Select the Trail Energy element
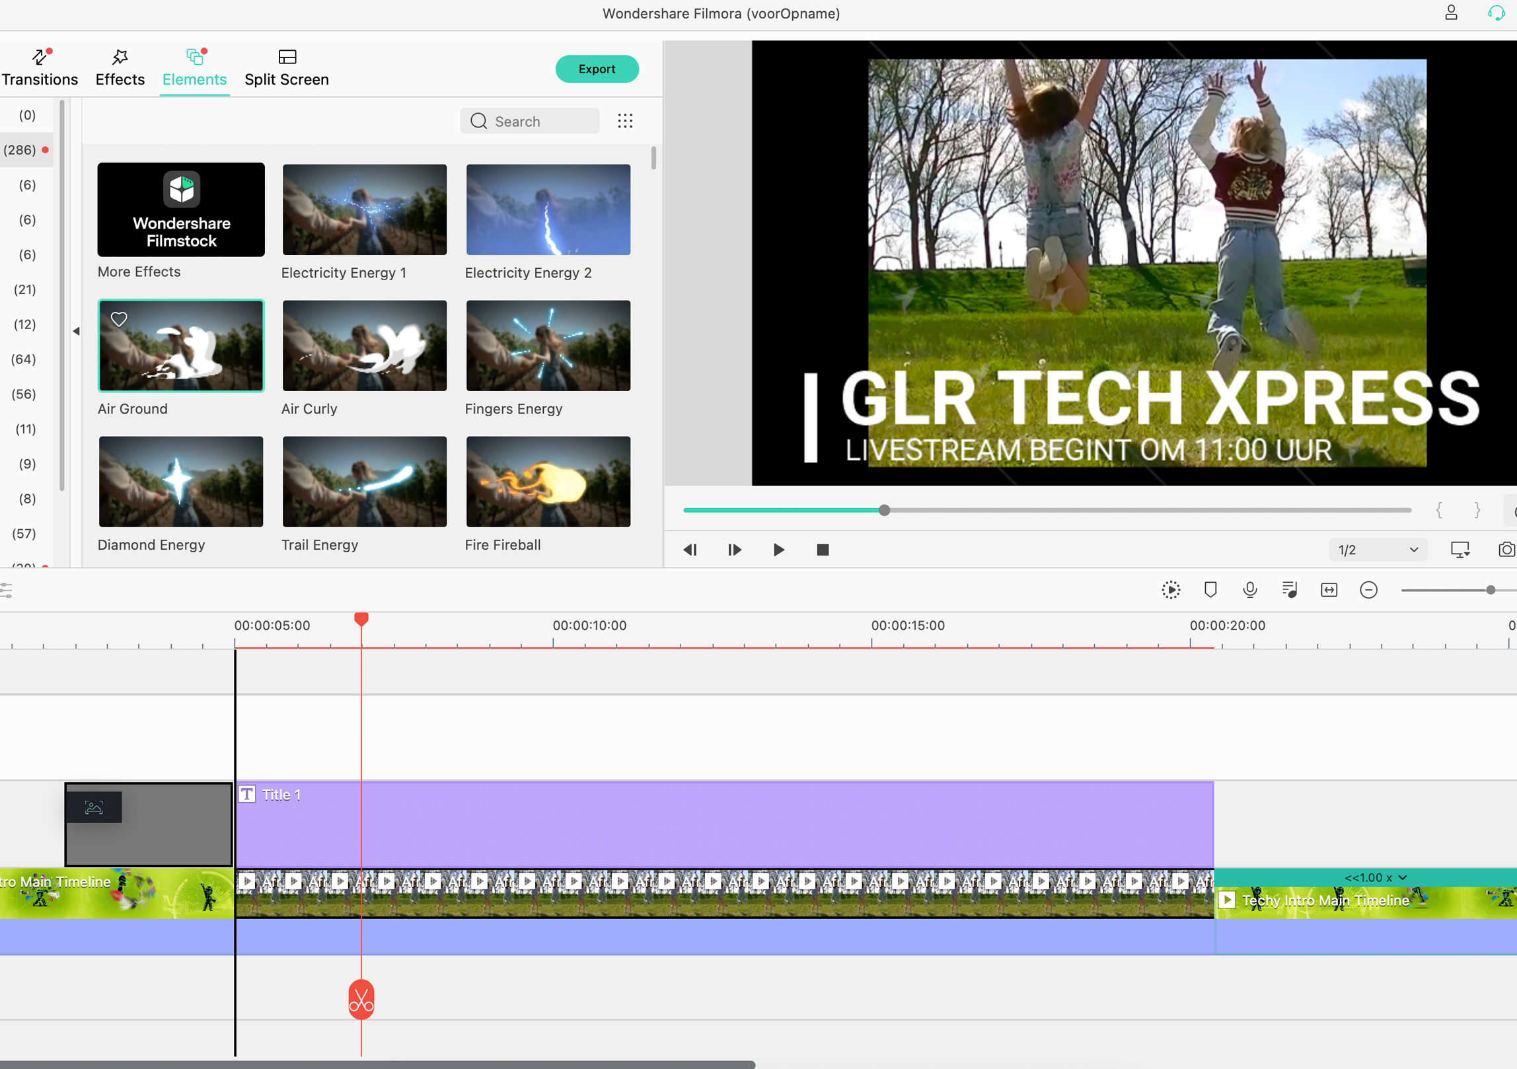This screenshot has width=1517, height=1069. point(365,482)
